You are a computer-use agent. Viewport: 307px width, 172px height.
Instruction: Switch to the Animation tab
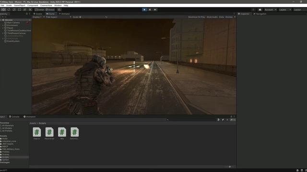(30, 117)
